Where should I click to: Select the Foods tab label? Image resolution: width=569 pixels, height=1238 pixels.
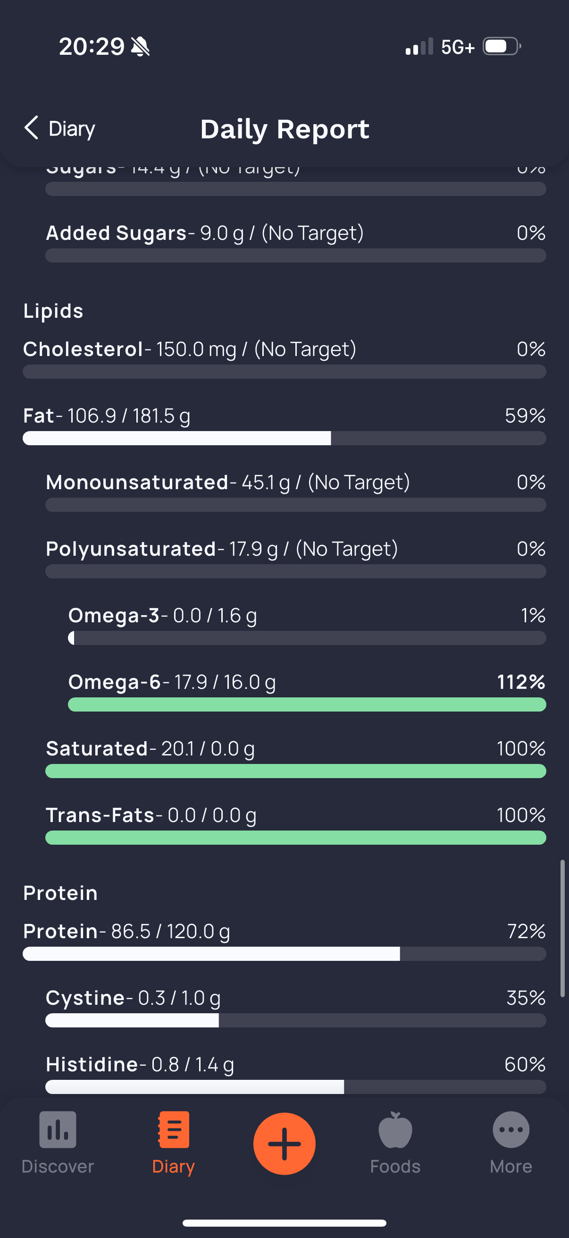pyautogui.click(x=395, y=1167)
